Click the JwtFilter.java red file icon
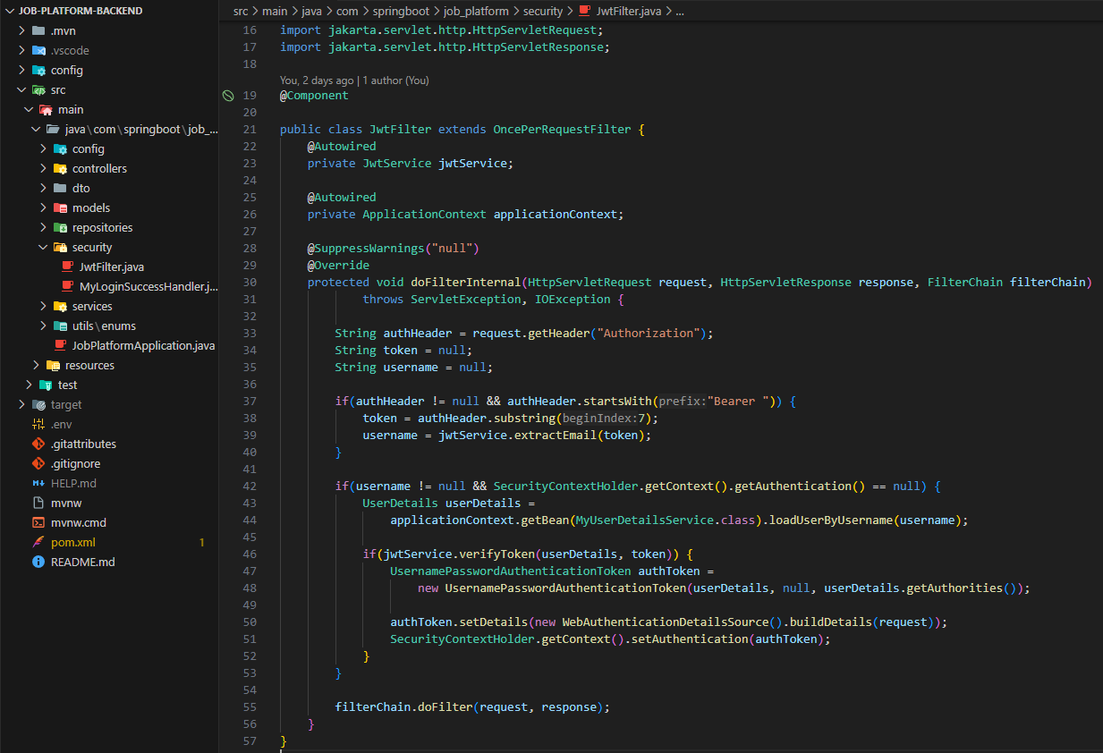 (x=67, y=267)
